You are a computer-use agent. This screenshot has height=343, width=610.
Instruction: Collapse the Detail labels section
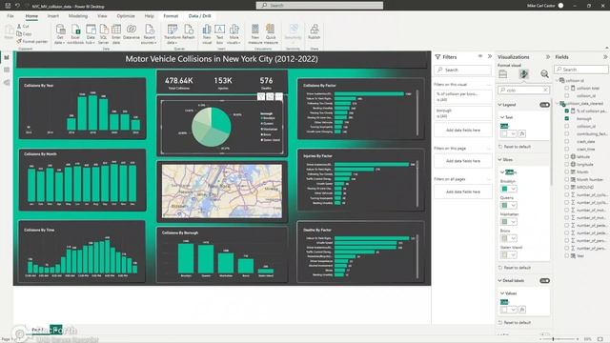pyautogui.click(x=500, y=280)
